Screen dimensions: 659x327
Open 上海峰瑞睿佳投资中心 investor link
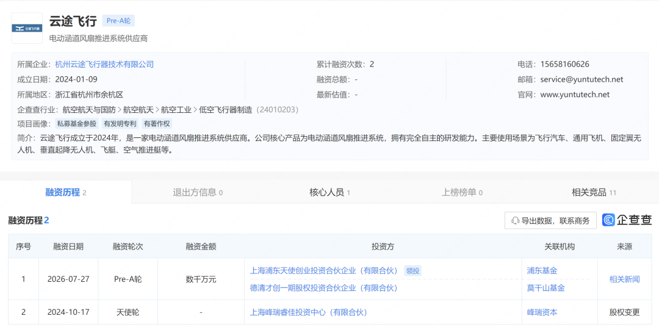click(x=309, y=312)
